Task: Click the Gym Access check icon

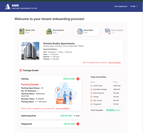Action: (x=91, y=100)
